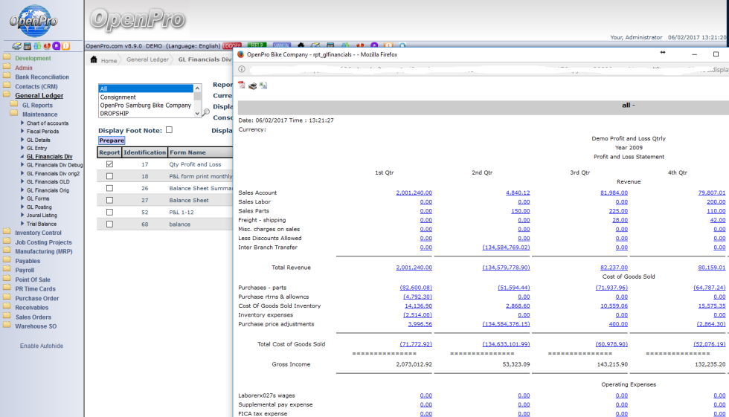
Task: Open Warehouse SO menu
Action: [36, 326]
